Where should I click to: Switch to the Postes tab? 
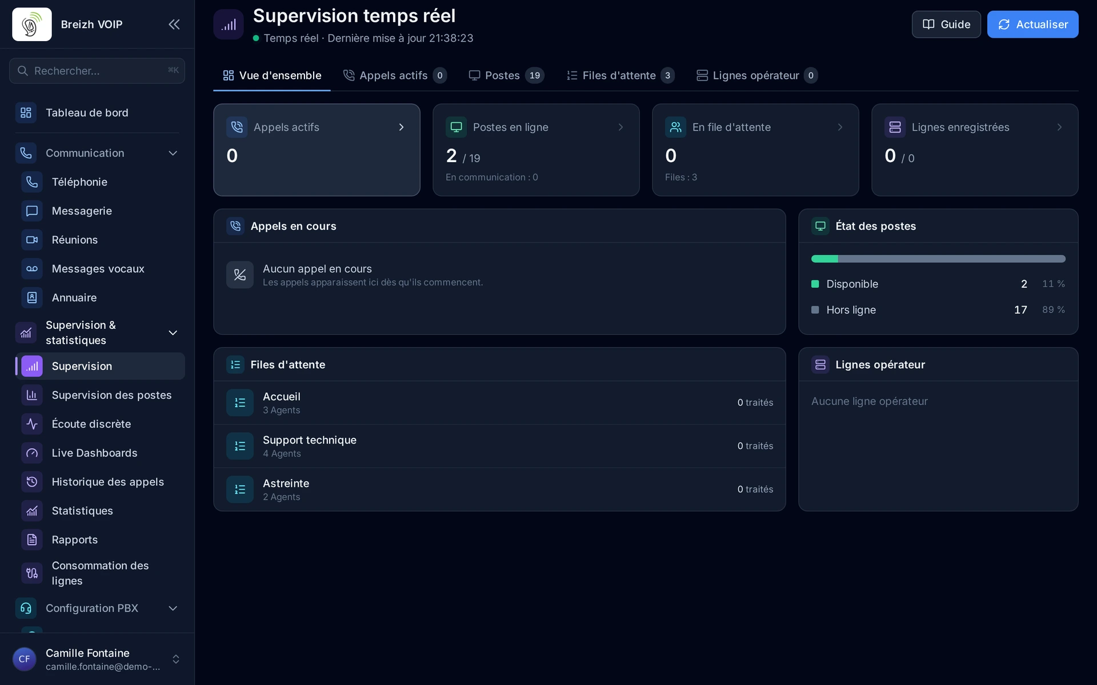506,75
